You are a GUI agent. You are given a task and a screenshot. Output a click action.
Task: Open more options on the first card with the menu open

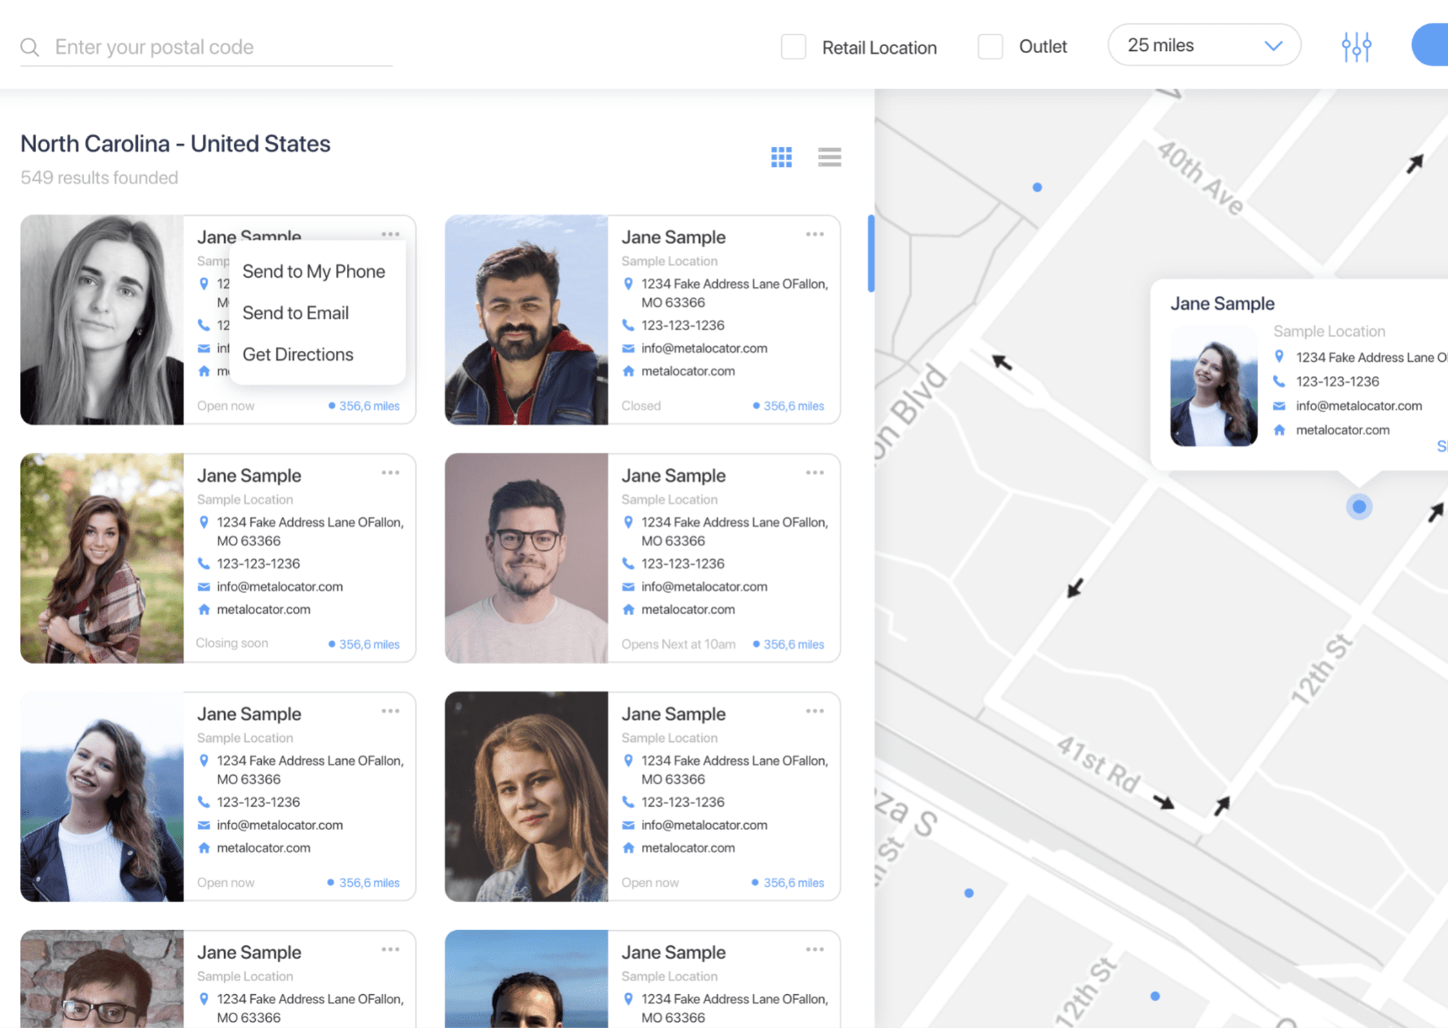click(x=390, y=234)
